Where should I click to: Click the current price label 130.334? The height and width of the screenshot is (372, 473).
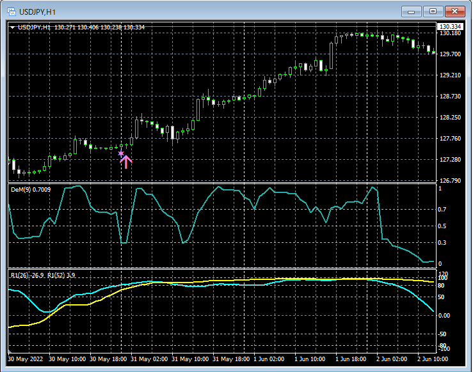pyautogui.click(x=449, y=26)
